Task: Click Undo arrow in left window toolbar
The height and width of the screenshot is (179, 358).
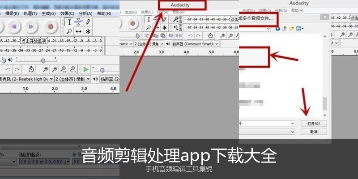Action: pyautogui.click(x=8, y=69)
